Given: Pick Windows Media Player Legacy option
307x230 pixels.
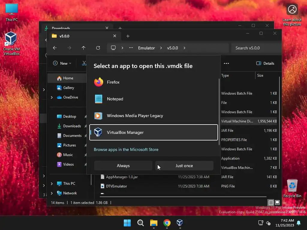Looking at the screenshot, I should [x=153, y=116].
